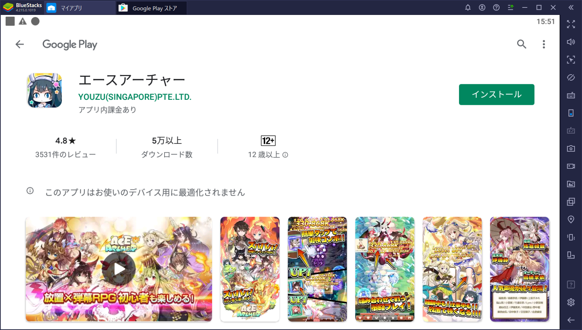582x330 pixels.
Task: Open the 人気声優が続々登場 screenshot
Action: [519, 269]
